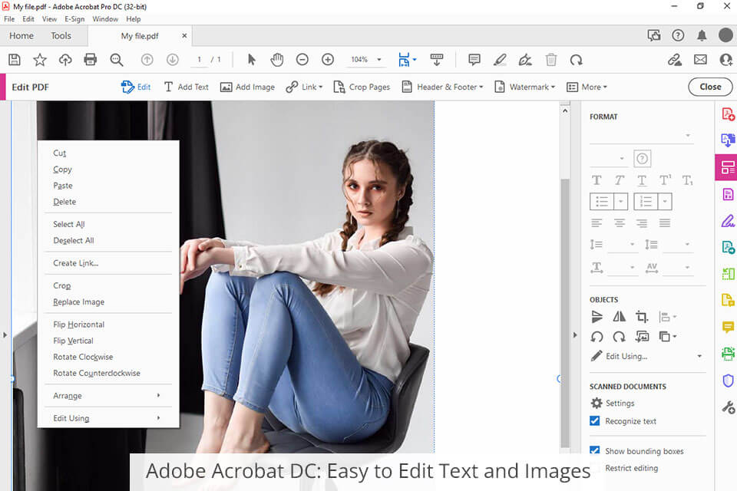Open zoom level 104% dropdown
The width and height of the screenshot is (737, 491).
378,60
